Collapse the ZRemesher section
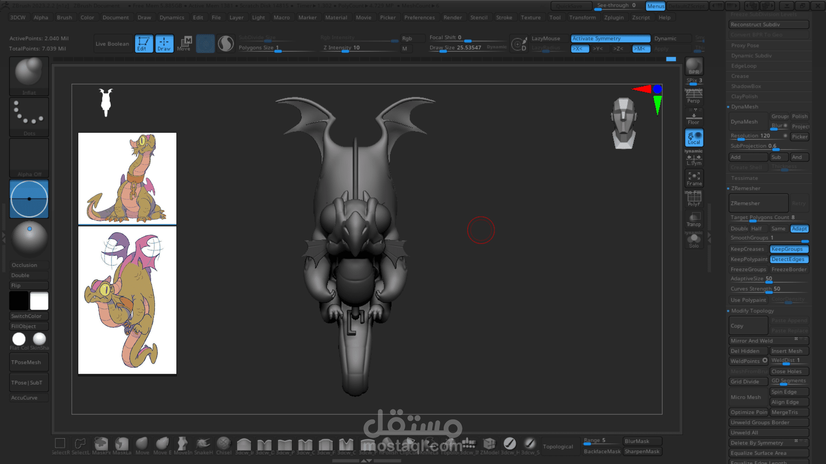This screenshot has height=464, width=826. point(745,188)
